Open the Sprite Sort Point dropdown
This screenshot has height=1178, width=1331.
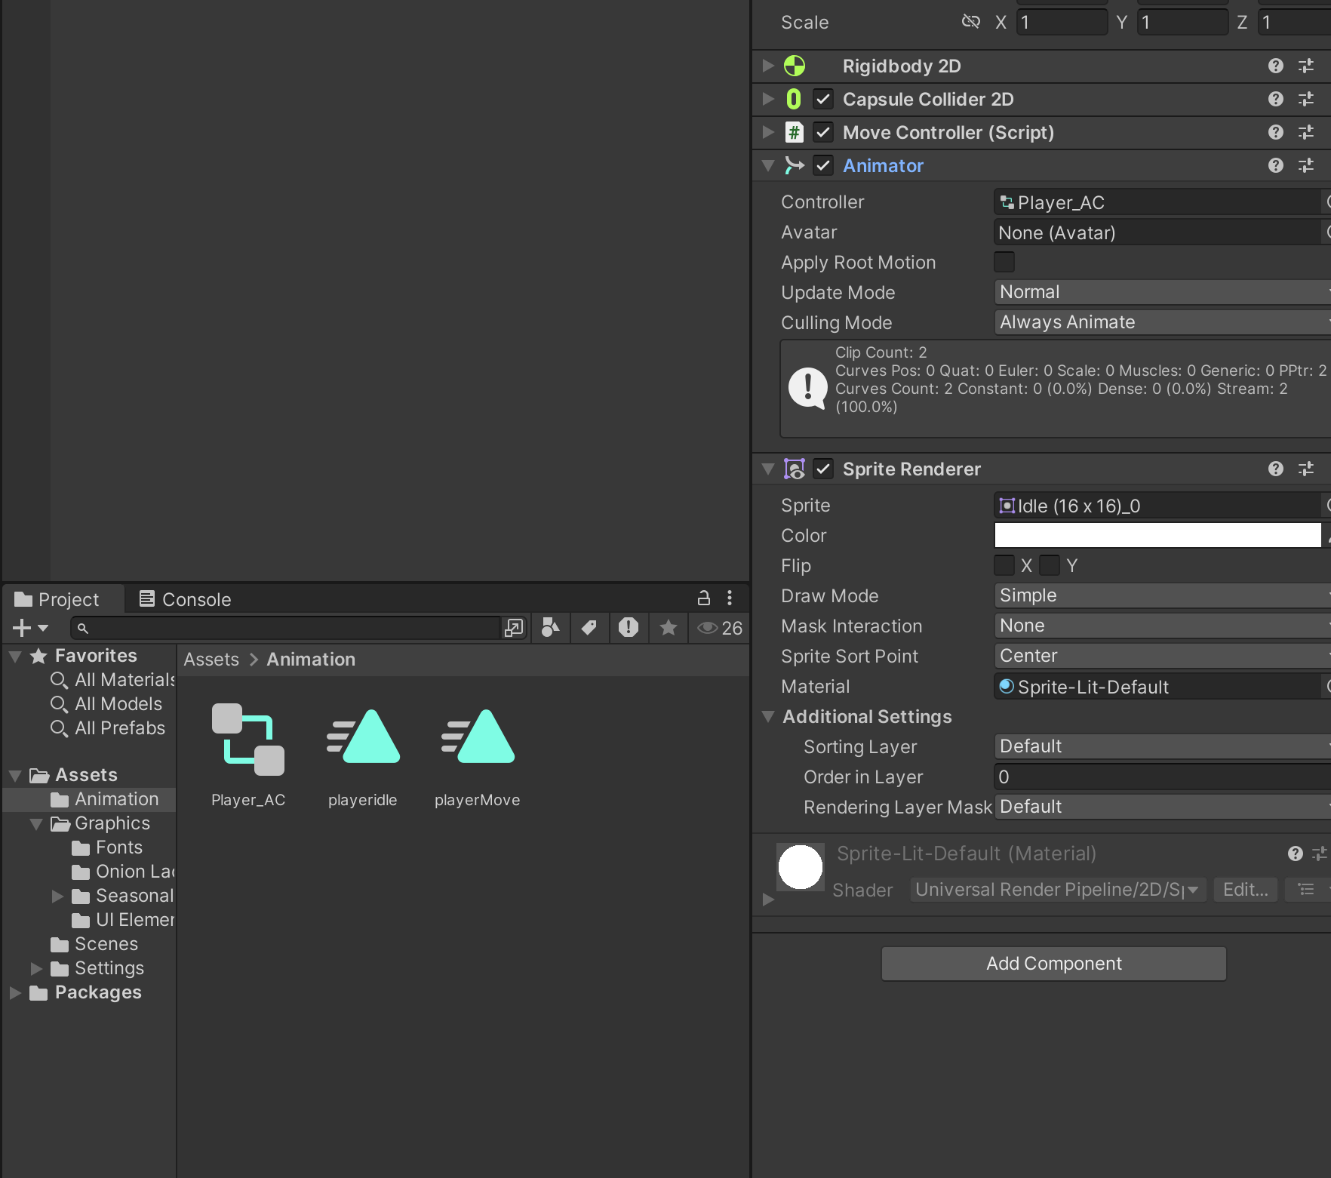1163,656
